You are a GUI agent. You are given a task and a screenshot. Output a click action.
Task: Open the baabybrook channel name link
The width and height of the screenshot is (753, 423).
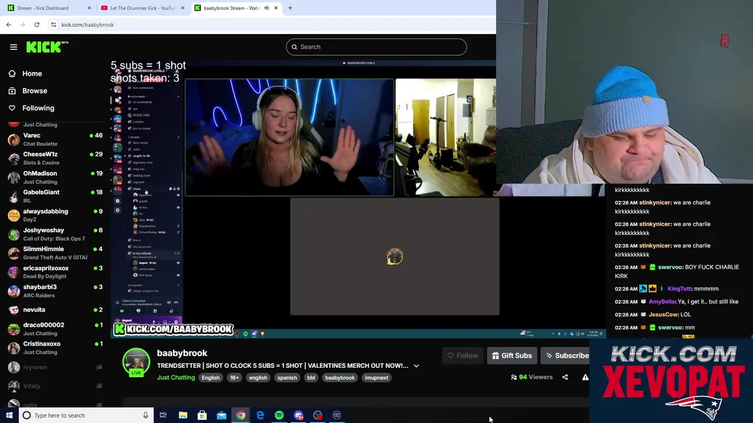pyautogui.click(x=182, y=353)
